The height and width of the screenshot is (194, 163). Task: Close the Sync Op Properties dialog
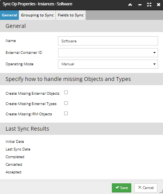pyautogui.click(x=158, y=5)
